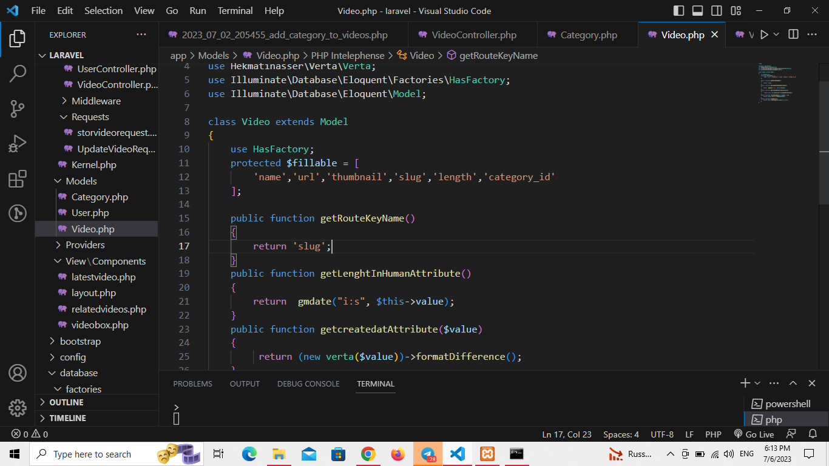The width and height of the screenshot is (829, 466).
Task: Split the editor to the right
Action: pyautogui.click(x=793, y=35)
